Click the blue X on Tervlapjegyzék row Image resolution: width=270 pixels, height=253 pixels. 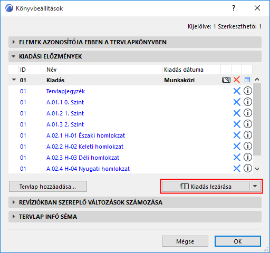tap(237, 91)
